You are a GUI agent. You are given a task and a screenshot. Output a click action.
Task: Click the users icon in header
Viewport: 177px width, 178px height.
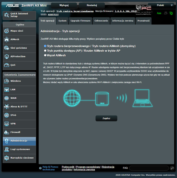(166, 13)
